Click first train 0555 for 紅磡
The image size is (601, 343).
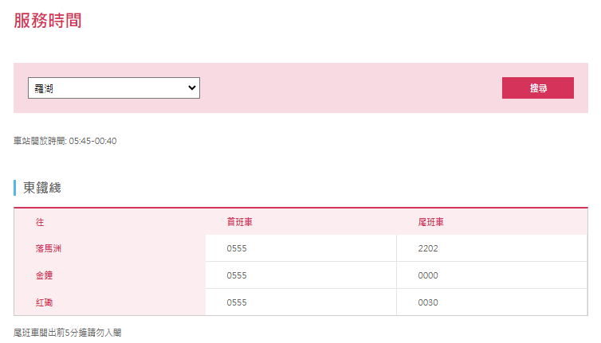tap(237, 302)
